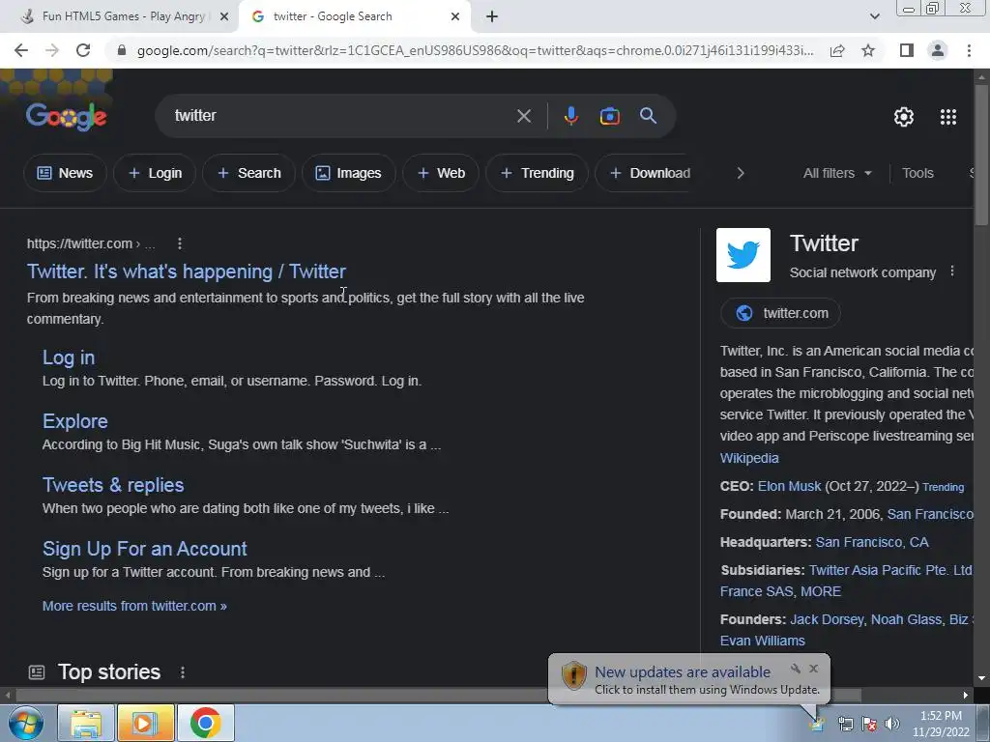Add the Search filter chip

click(248, 173)
